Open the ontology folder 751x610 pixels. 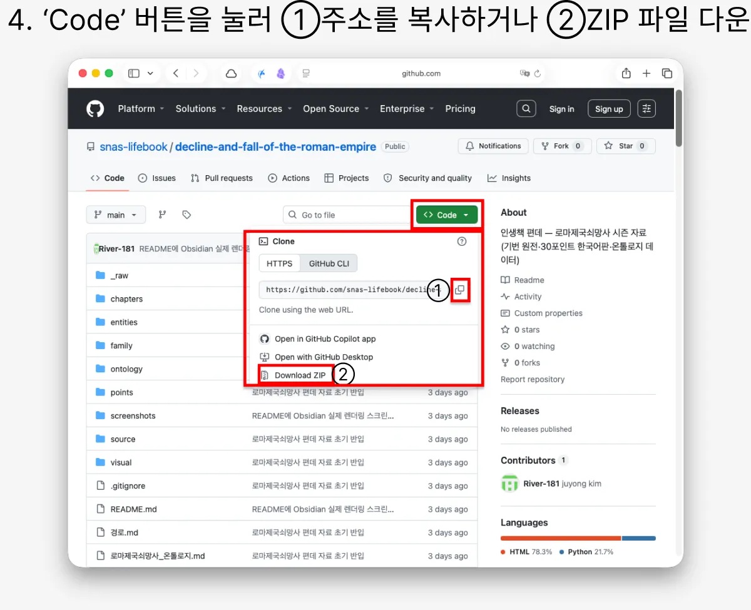point(126,369)
